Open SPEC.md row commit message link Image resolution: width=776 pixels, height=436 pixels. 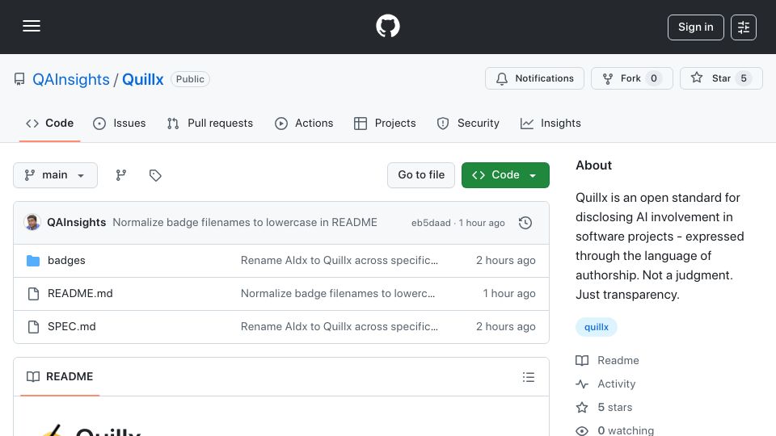pos(339,327)
